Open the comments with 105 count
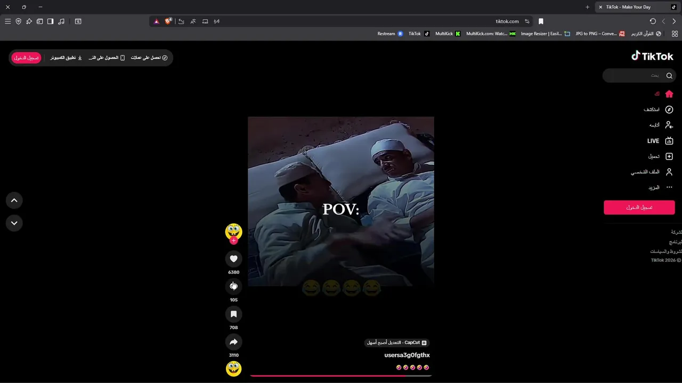 click(233, 286)
